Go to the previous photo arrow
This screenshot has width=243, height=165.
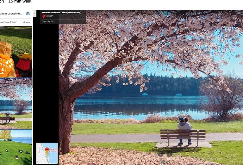[x=160, y=154]
